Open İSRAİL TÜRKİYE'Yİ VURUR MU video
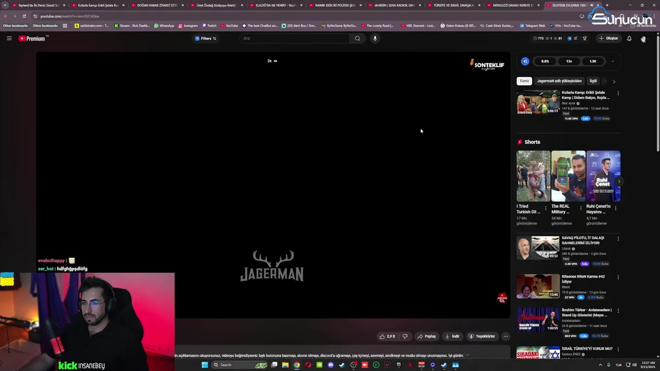Viewport: 660px width, 371px height. click(538, 352)
